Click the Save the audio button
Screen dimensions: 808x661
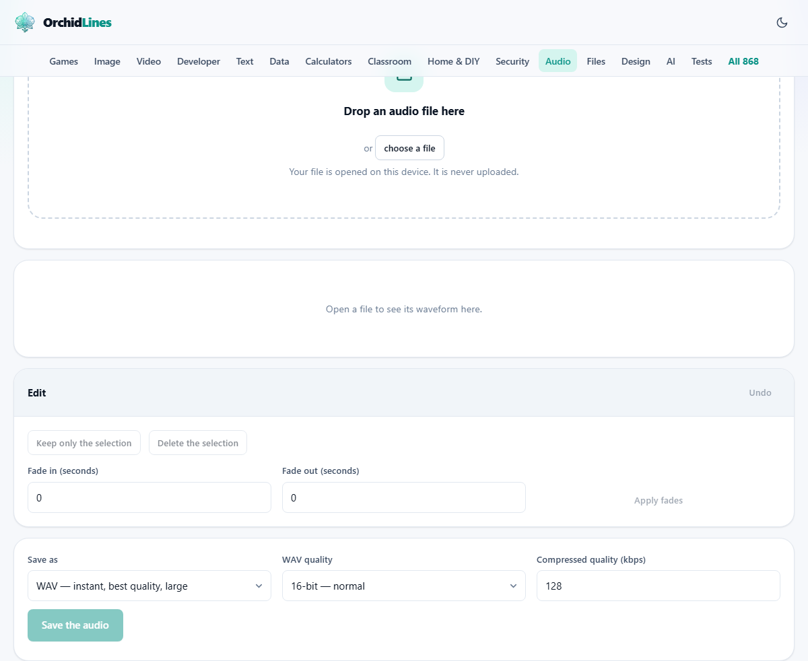[x=75, y=625]
